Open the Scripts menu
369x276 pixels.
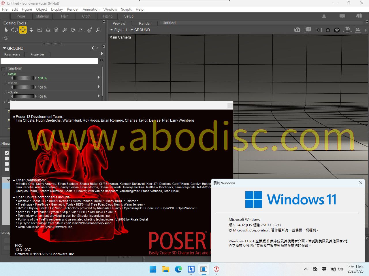point(126,9)
